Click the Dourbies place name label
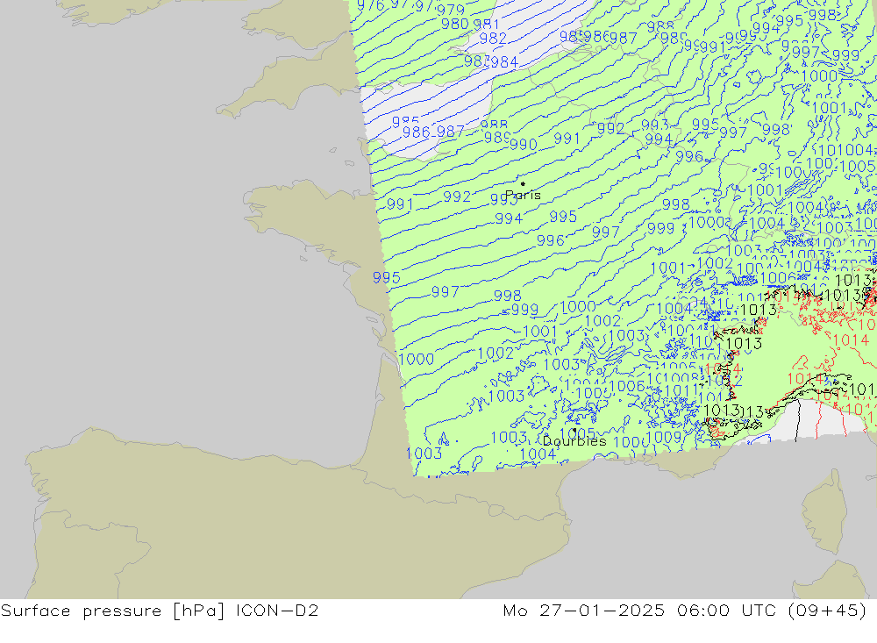Viewport: 877px width, 643px height. point(574,441)
